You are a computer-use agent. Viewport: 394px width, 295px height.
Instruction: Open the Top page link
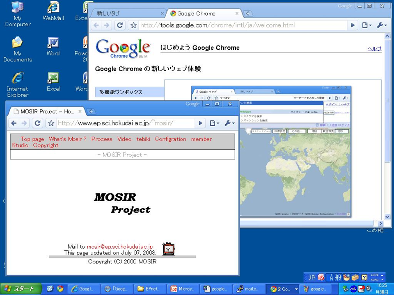click(32, 139)
